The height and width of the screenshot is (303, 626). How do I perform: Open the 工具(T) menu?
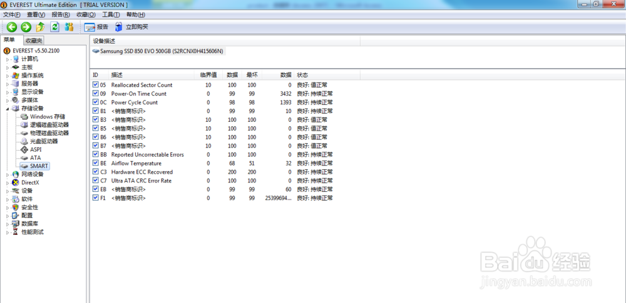tap(111, 15)
